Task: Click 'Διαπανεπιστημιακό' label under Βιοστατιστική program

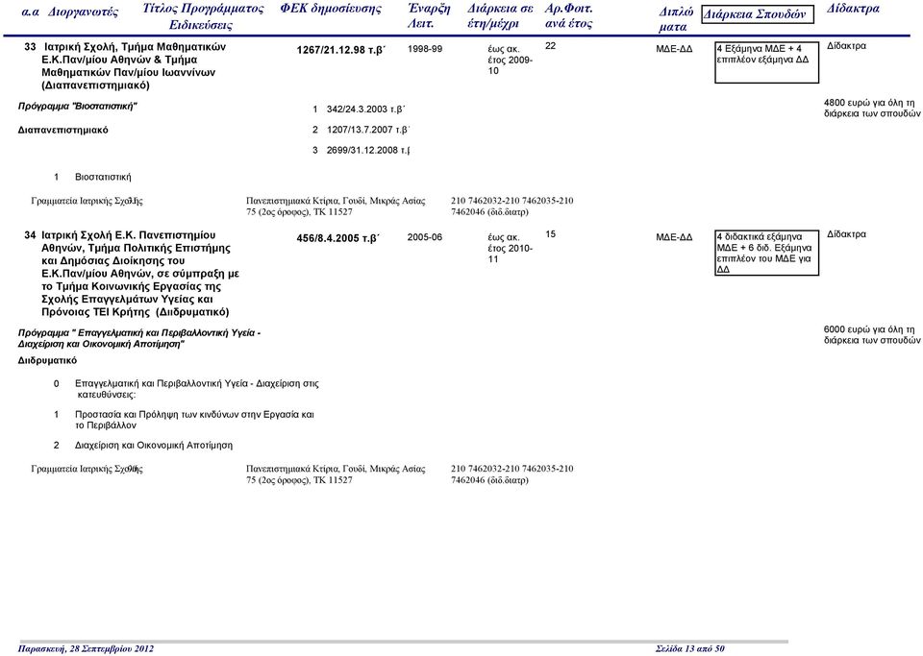Action: (x=63, y=130)
